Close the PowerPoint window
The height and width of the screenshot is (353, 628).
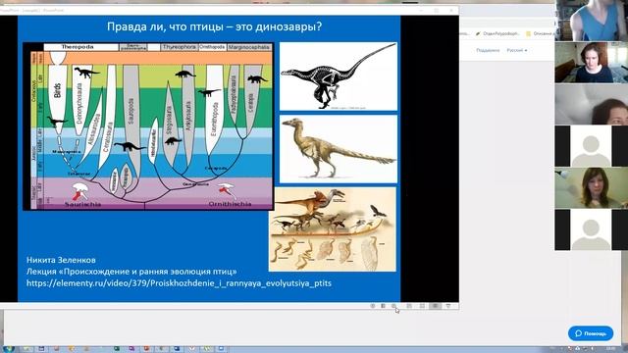451,10
